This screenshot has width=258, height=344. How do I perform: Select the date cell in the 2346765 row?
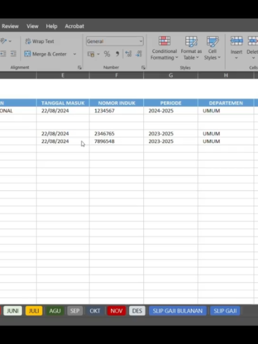point(63,133)
